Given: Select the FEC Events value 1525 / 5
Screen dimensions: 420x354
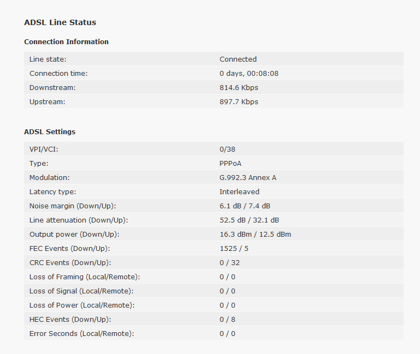Looking at the screenshot, I should click(x=234, y=248).
